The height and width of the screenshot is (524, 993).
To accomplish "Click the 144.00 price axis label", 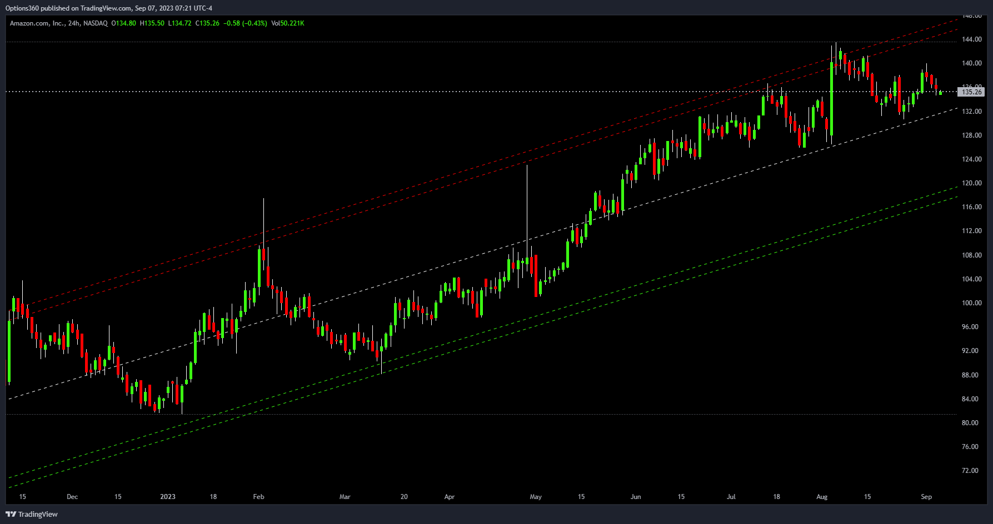I will (x=971, y=39).
